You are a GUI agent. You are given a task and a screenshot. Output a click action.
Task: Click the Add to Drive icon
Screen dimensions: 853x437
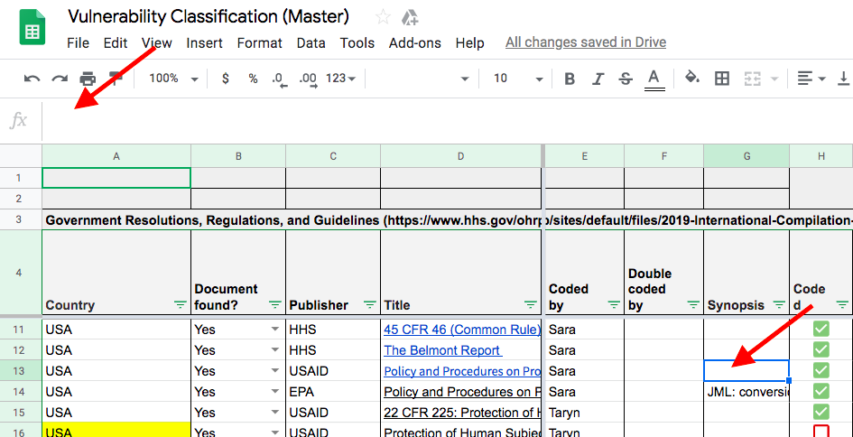click(409, 18)
